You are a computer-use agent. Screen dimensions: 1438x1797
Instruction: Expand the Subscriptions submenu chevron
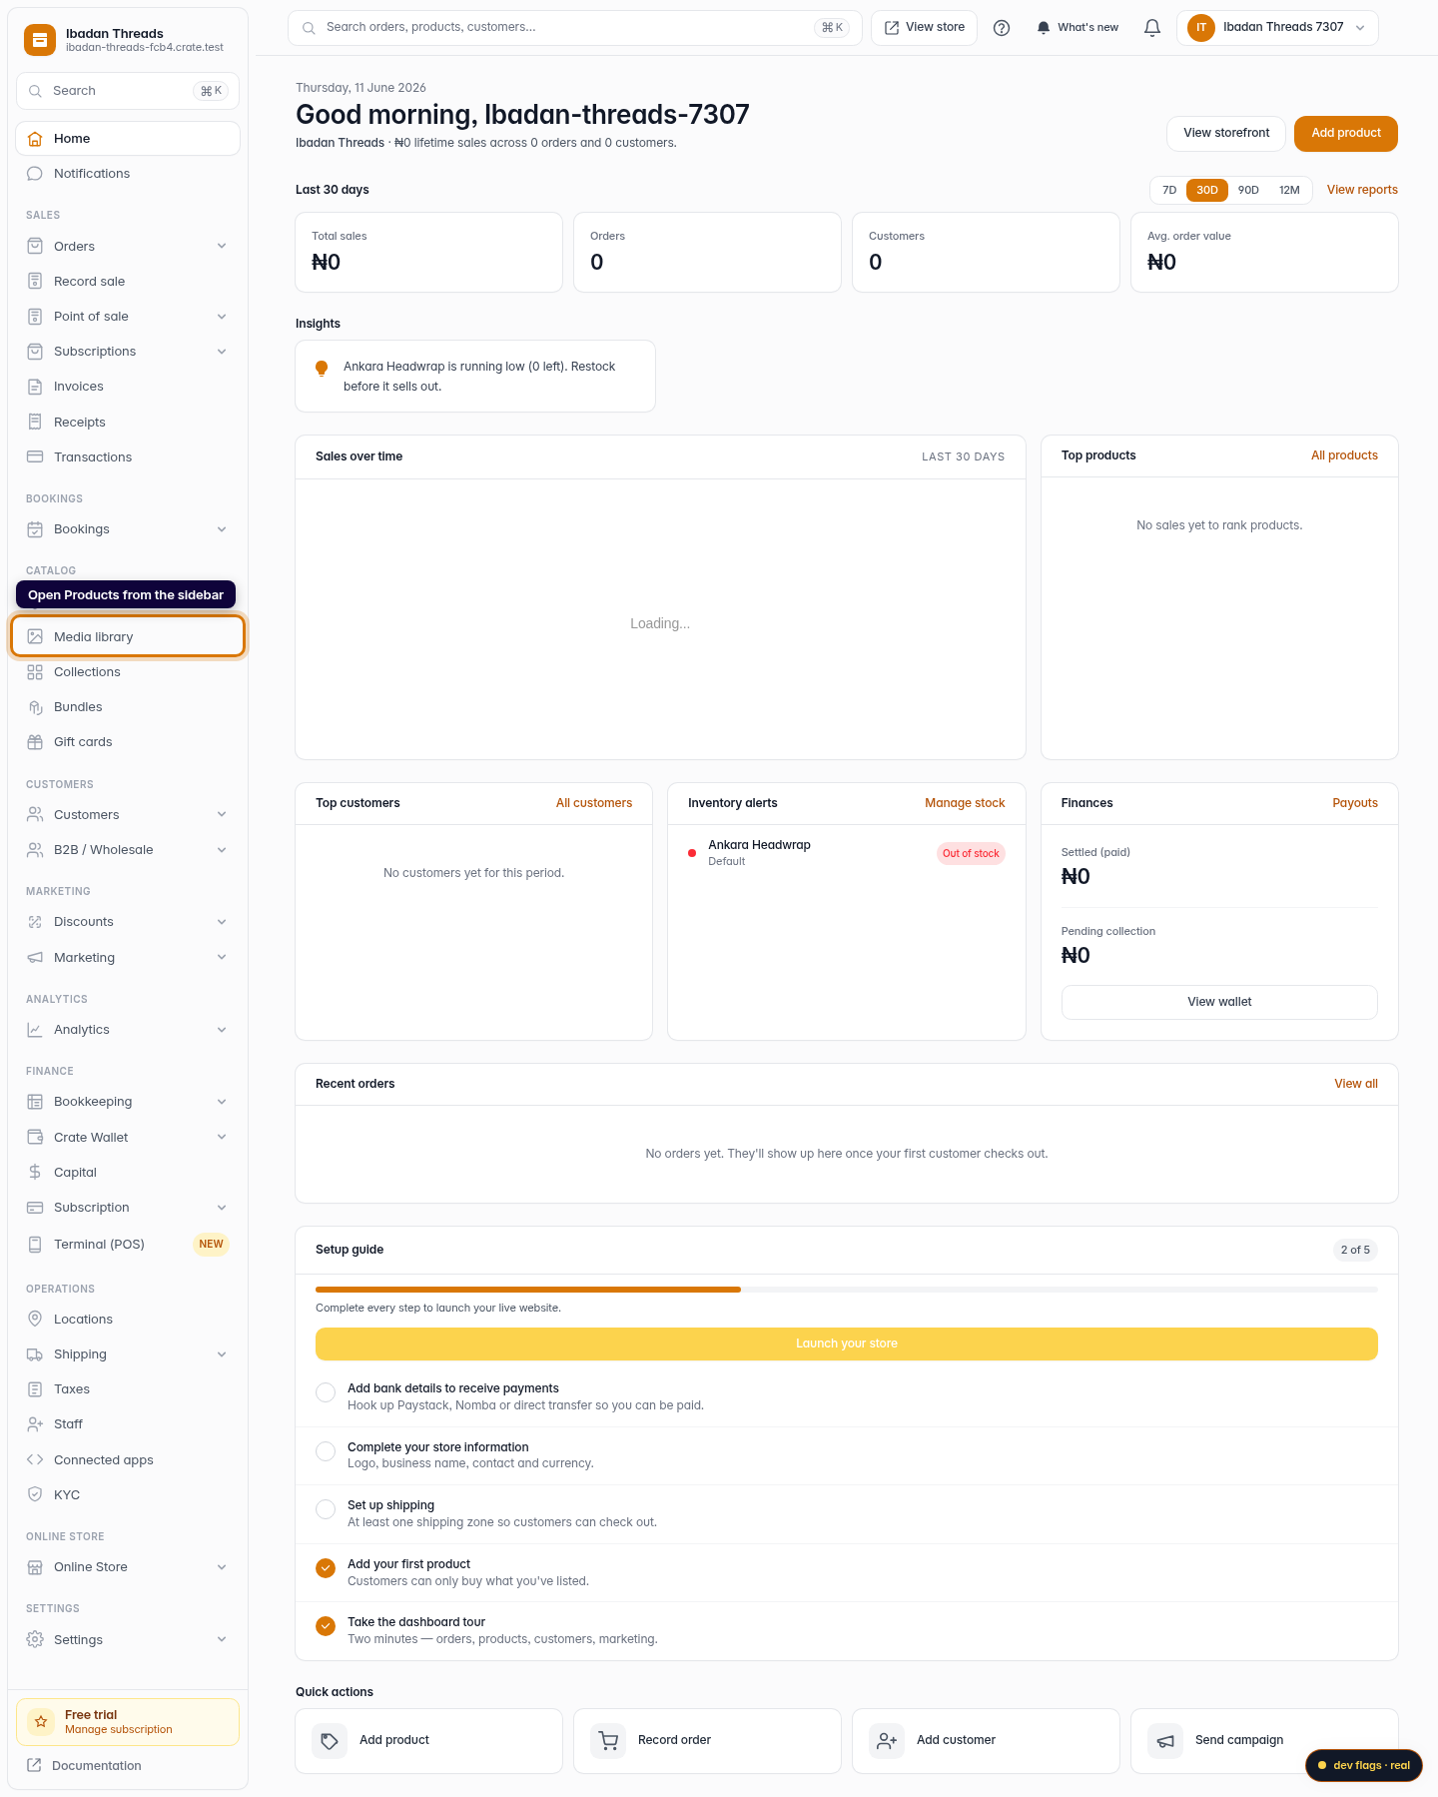222,352
